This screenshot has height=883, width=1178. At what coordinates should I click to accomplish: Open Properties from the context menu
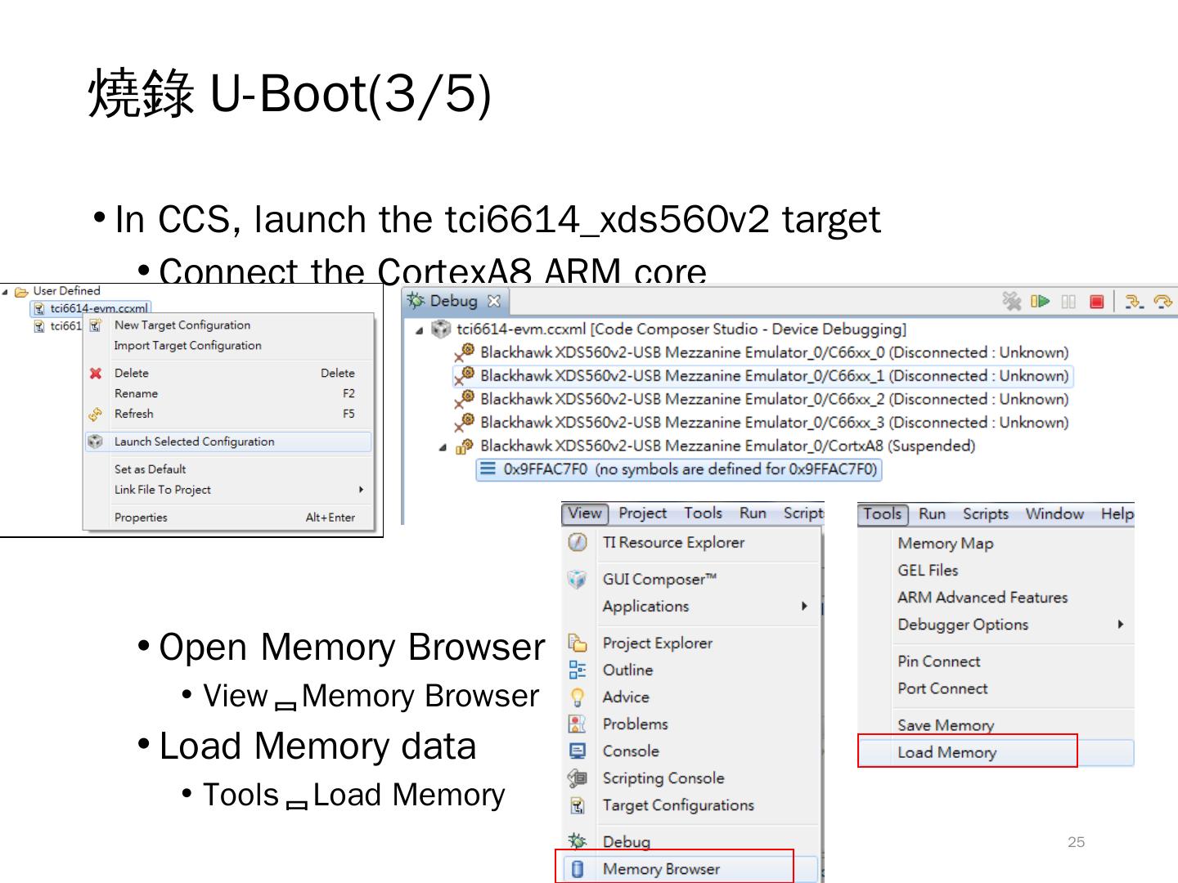click(228, 518)
